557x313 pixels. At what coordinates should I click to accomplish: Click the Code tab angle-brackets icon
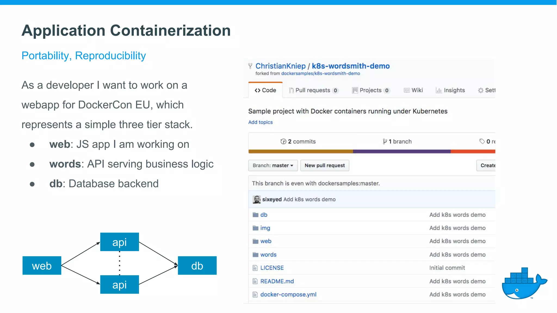(257, 90)
